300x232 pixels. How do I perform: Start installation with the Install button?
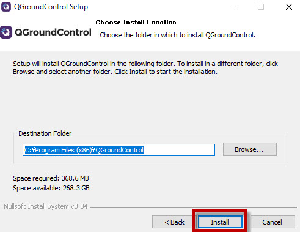[x=220, y=222]
